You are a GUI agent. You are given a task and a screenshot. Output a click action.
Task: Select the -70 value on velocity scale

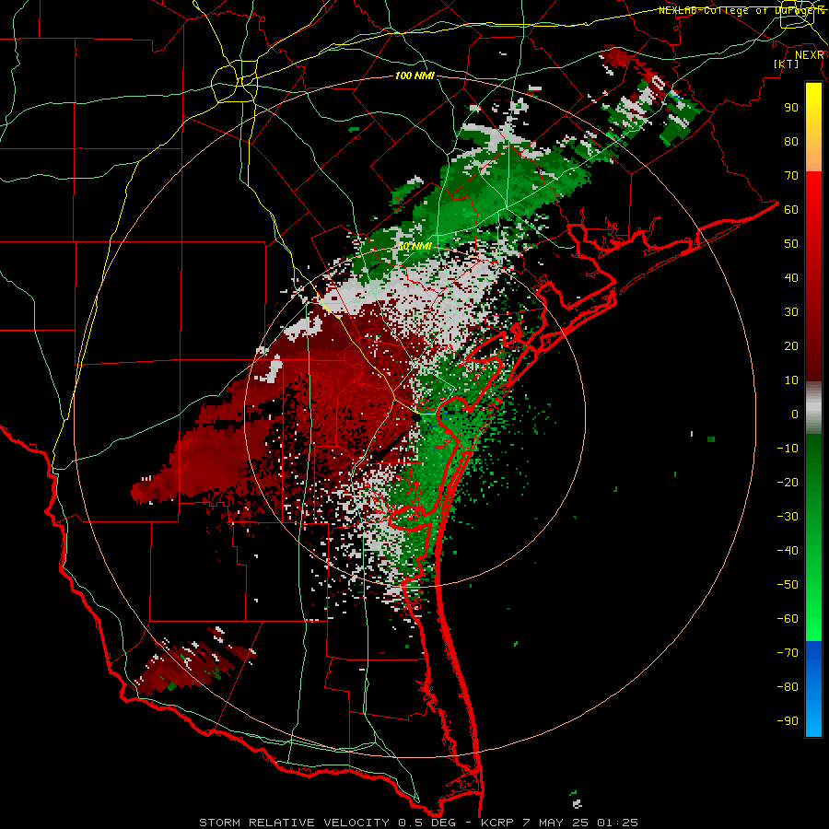click(788, 653)
